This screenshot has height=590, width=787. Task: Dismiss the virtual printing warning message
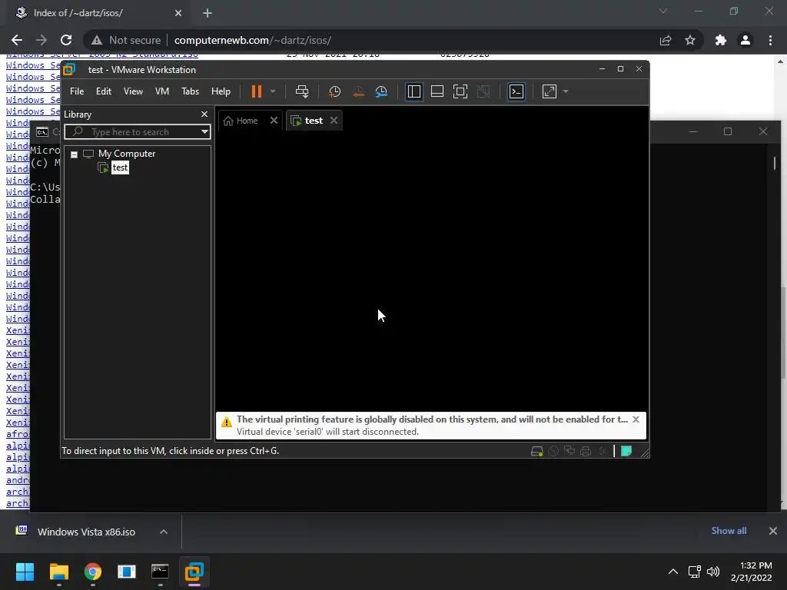[636, 419]
